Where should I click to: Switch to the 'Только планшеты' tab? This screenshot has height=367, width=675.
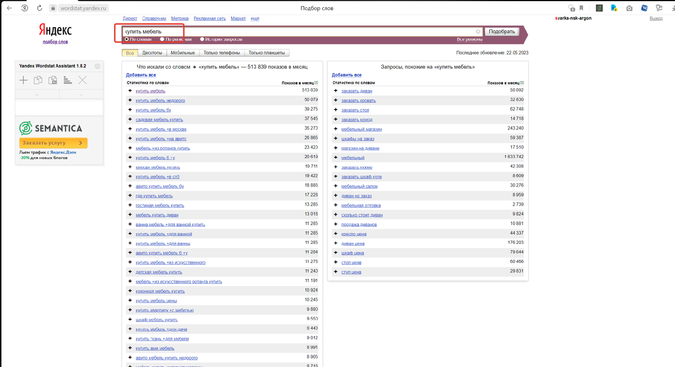coord(267,53)
